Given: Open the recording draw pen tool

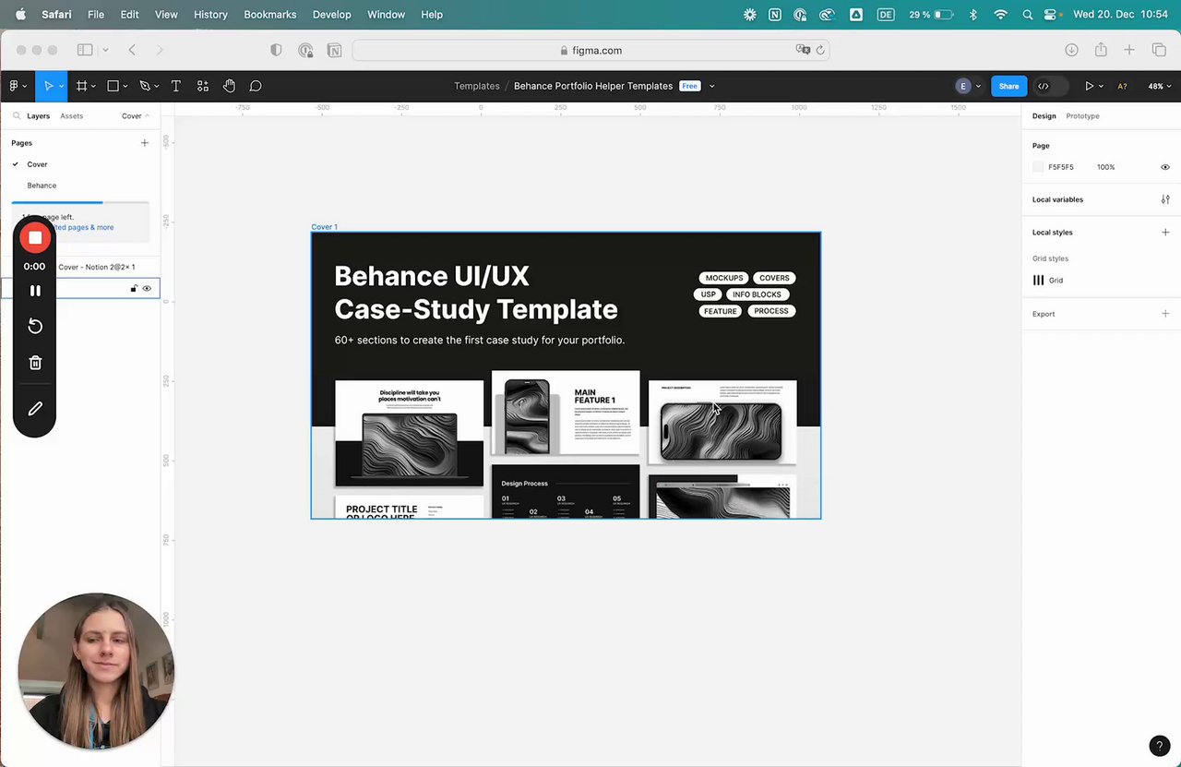Looking at the screenshot, I should coord(35,408).
